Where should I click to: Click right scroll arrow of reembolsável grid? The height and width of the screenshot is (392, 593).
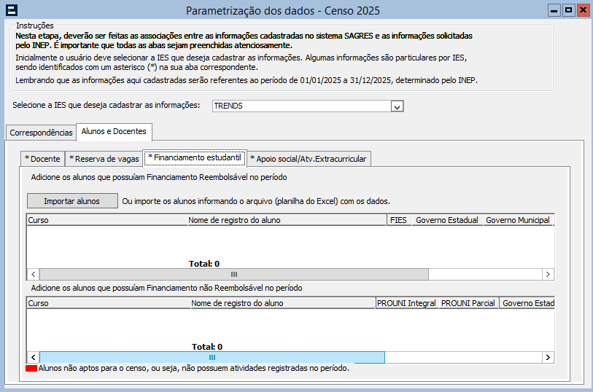click(x=548, y=275)
